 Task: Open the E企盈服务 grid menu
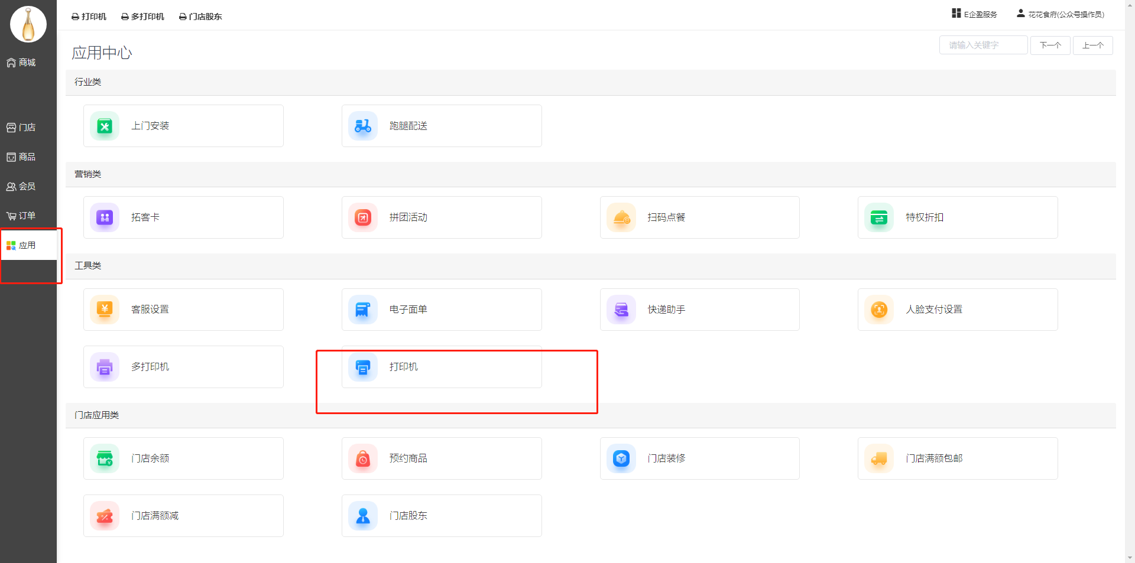click(x=974, y=14)
